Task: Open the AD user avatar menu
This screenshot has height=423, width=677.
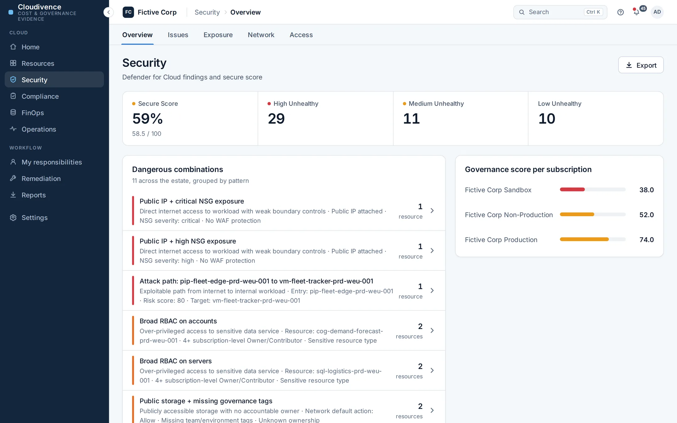Action: [x=657, y=12]
